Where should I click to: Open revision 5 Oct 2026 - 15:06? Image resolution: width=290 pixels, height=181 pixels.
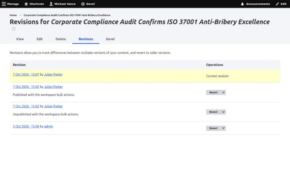click(x=26, y=126)
